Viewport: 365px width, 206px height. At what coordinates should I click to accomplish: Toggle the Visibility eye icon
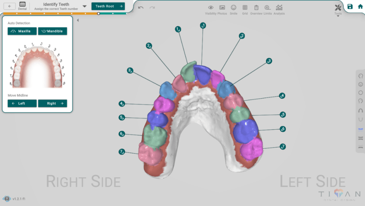pyautogui.click(x=211, y=10)
